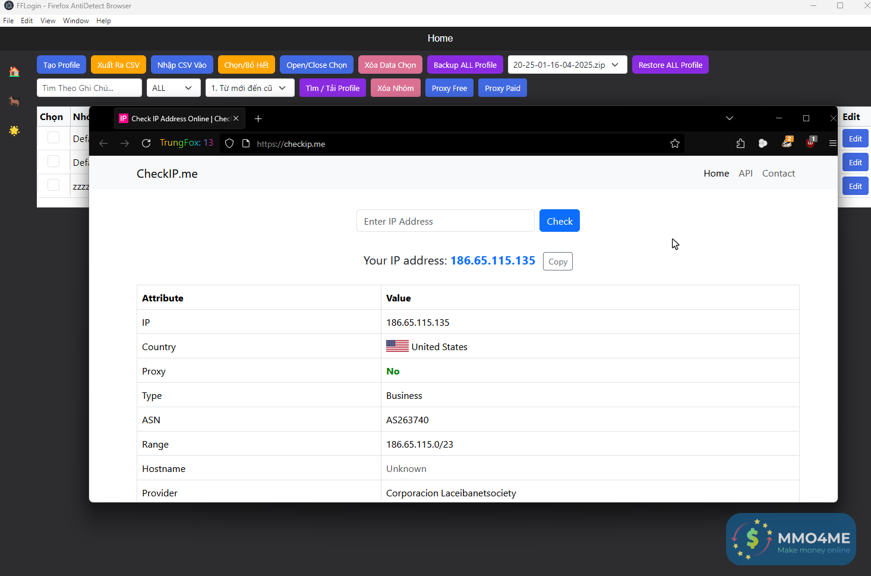Screen dimensions: 871x576
Task: Tick the checkbox in the first profile row
Action: click(53, 137)
